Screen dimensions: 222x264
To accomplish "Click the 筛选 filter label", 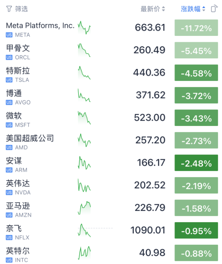I will (x=21, y=9).
